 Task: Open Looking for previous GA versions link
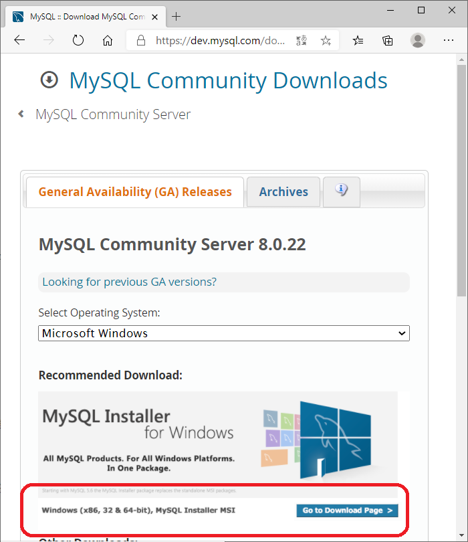pyautogui.click(x=129, y=282)
